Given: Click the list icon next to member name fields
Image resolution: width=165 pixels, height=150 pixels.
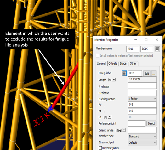Looking at the screenshot, I should (157, 49).
